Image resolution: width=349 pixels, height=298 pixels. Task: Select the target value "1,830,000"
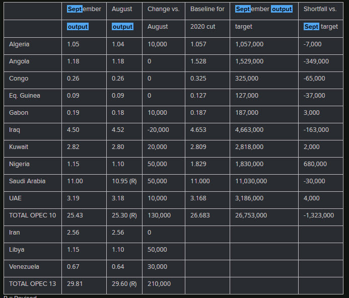(x=249, y=164)
